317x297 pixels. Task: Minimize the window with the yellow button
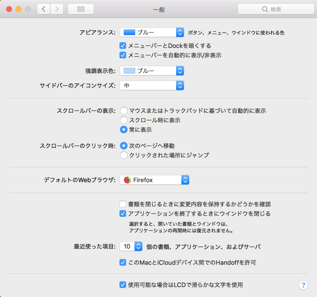(19, 9)
